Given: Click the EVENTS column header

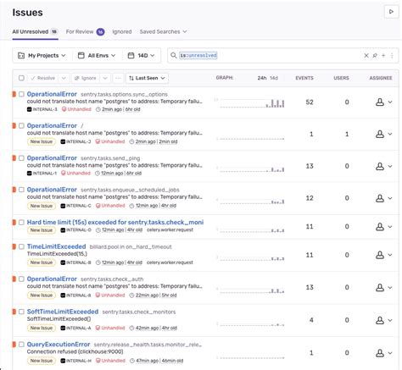Looking at the screenshot, I should tap(304, 78).
